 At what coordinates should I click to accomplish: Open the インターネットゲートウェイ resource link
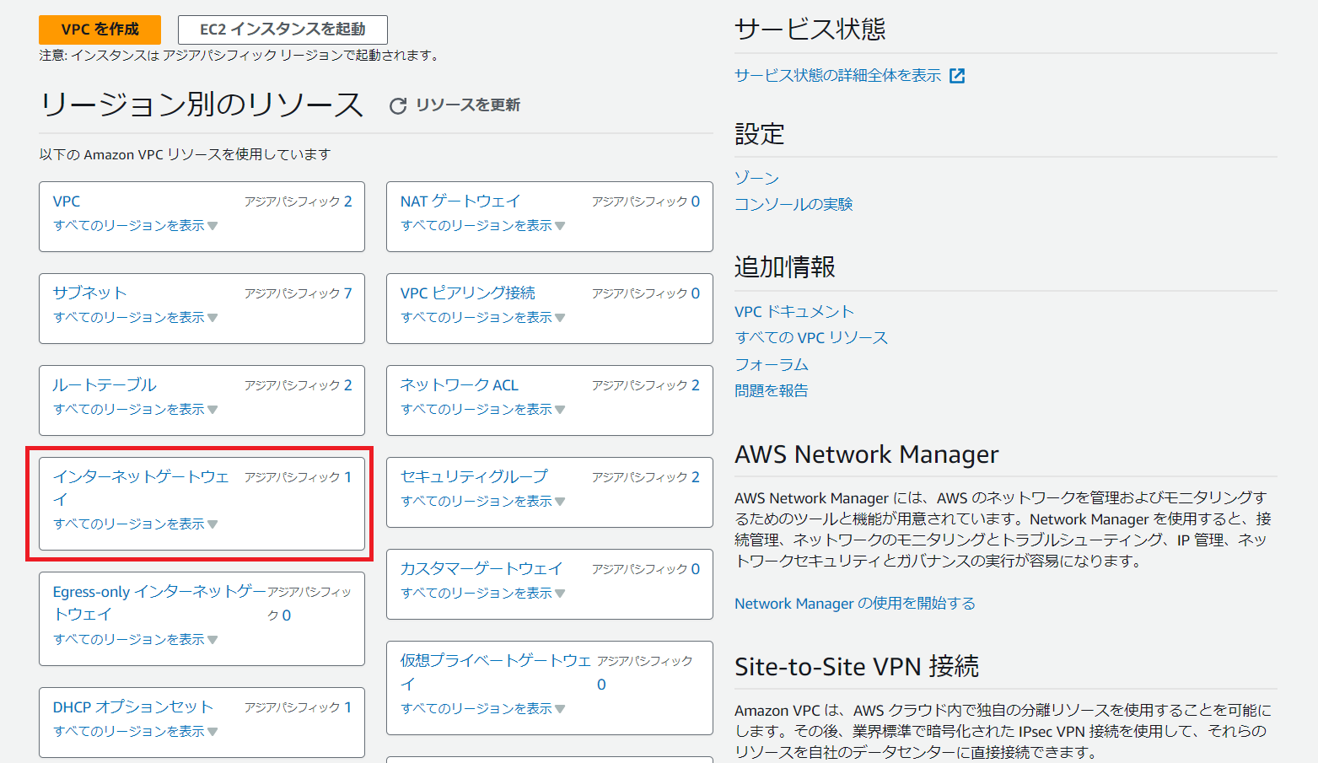point(140,477)
